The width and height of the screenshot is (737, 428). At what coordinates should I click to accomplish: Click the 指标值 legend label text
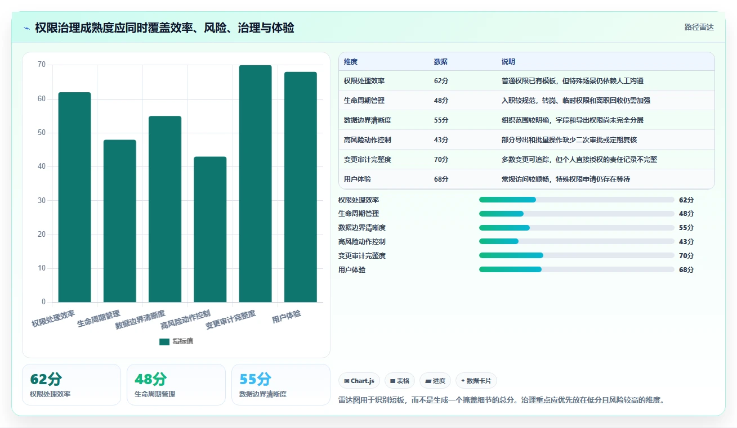tap(183, 341)
